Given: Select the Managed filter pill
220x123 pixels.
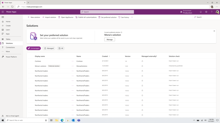Looking at the screenshot, I should (x=49, y=48).
